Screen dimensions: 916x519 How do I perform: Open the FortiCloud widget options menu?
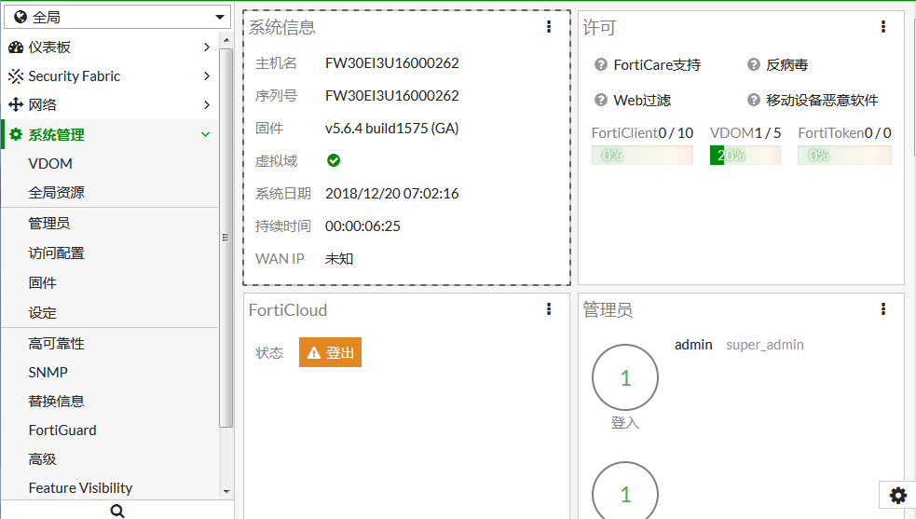549,309
